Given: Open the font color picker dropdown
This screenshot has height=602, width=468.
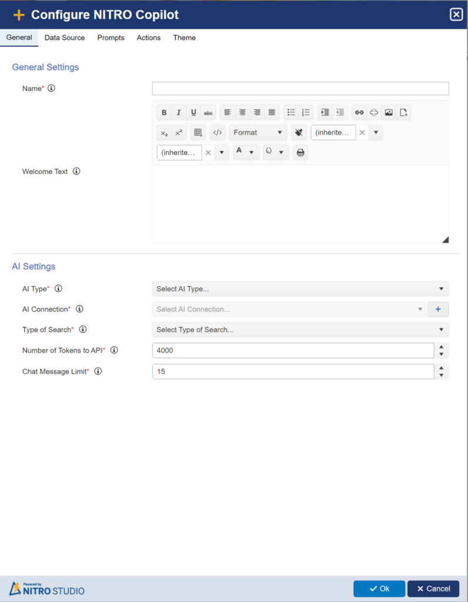Looking at the screenshot, I should click(246, 152).
